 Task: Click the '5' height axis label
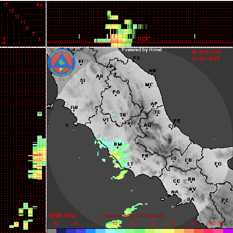(x=40, y=40)
